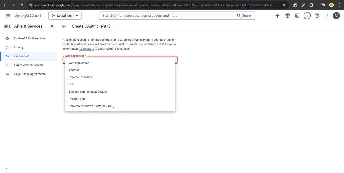Activate Cloud Shell terminal icon

[x=297, y=16]
